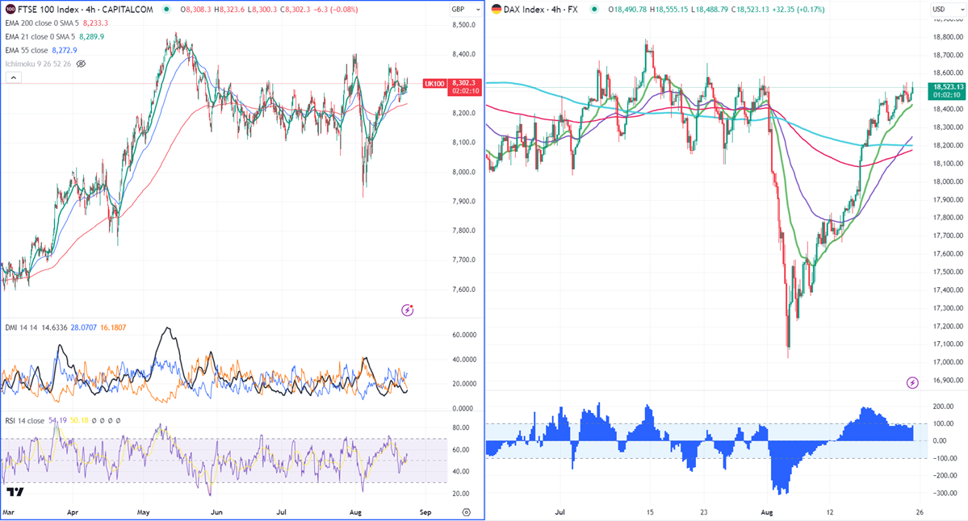Screen dimensions: 968x521
Task: Select the RSI 14 close indicator legend
Action: (x=25, y=420)
